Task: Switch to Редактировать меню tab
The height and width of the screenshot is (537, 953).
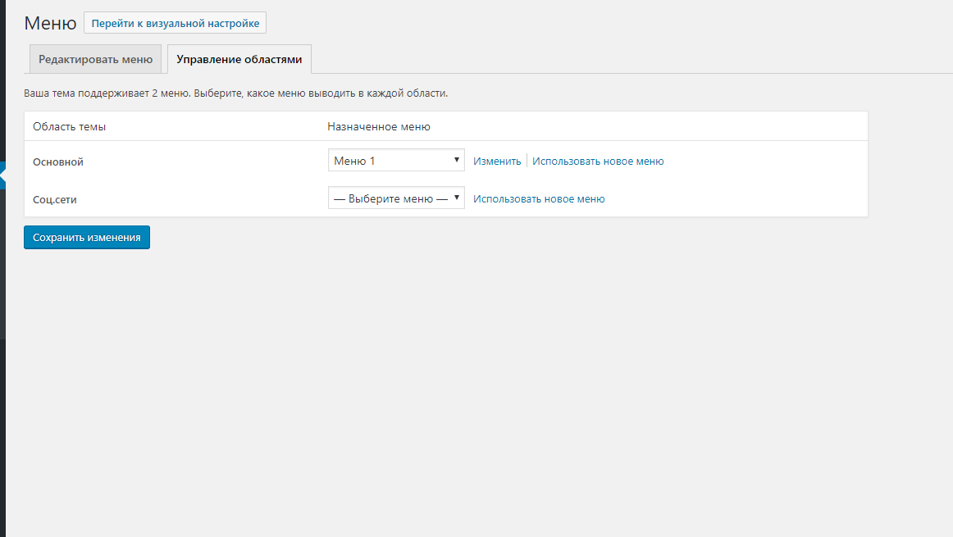Action: coord(95,60)
